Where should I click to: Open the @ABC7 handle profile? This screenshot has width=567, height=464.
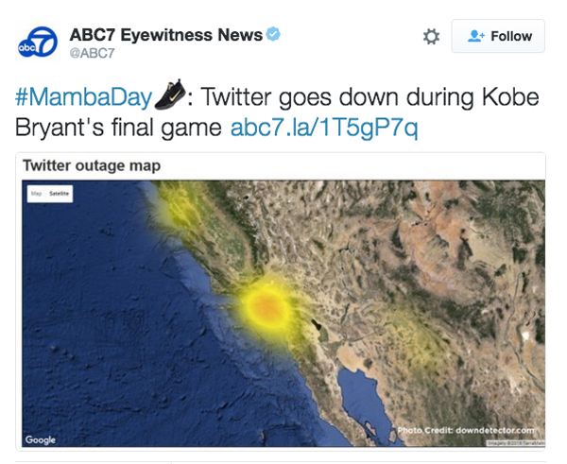pyautogui.click(x=92, y=53)
